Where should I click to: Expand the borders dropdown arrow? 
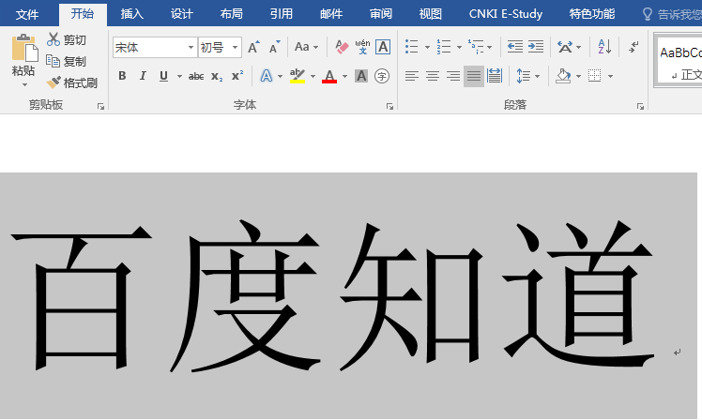[610, 77]
